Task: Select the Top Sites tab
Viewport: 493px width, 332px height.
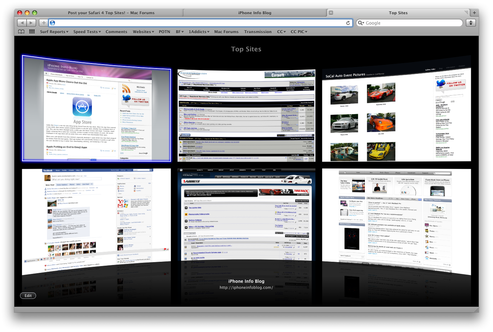Action: point(398,13)
